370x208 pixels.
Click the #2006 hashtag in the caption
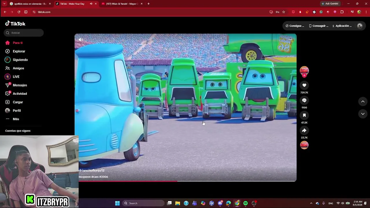[x=104, y=177]
